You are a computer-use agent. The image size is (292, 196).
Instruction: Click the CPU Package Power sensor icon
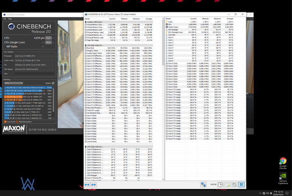pos(167,32)
